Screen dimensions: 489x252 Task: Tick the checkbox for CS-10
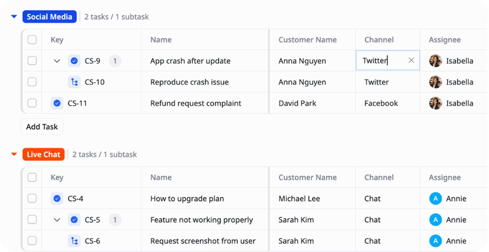[32, 82]
